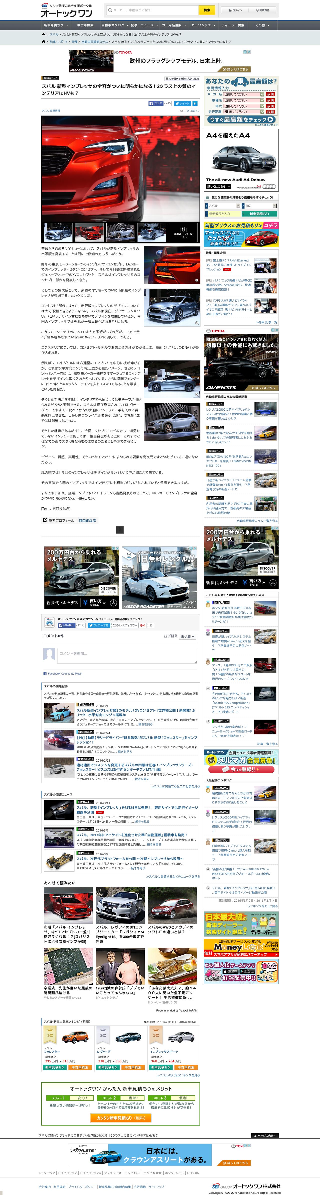Click 中古車検索 button under レヴォーグ ranking
Image resolution: width=320 pixels, height=1199 pixels.
(x=133, y=1067)
